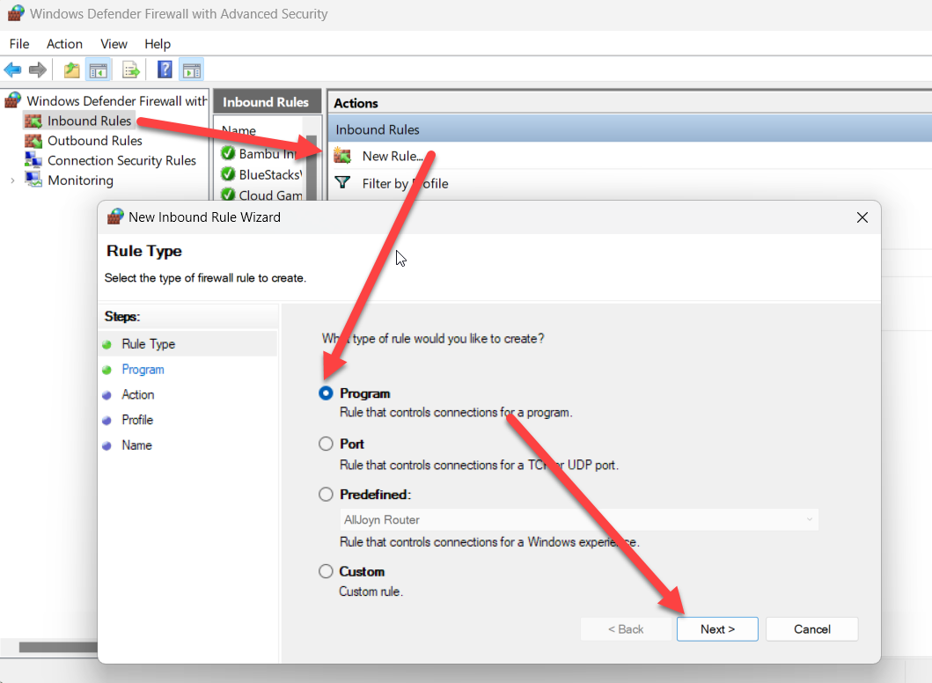932x683 pixels.
Task: Toggle the Show/Hide Action Pane icon
Action: [192, 70]
